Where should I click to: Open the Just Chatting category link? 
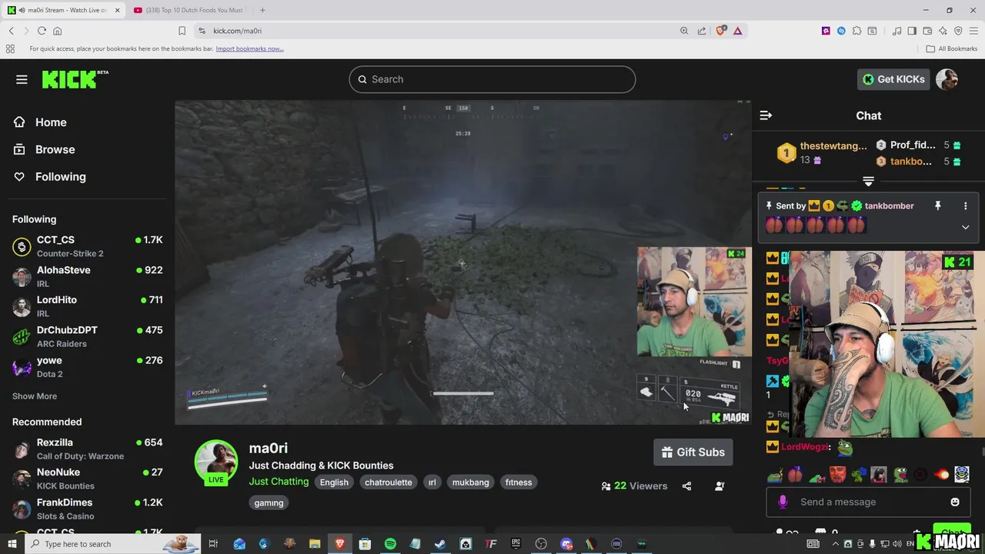[x=279, y=482]
